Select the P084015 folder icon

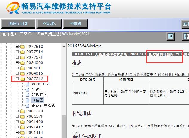[x=22, y=73]
